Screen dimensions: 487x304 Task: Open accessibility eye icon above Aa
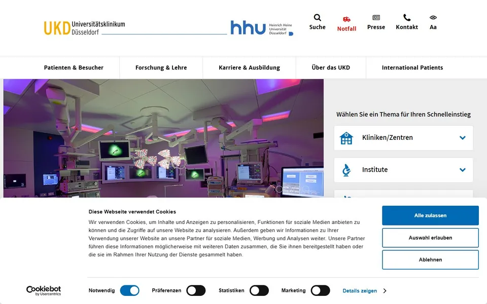433,17
